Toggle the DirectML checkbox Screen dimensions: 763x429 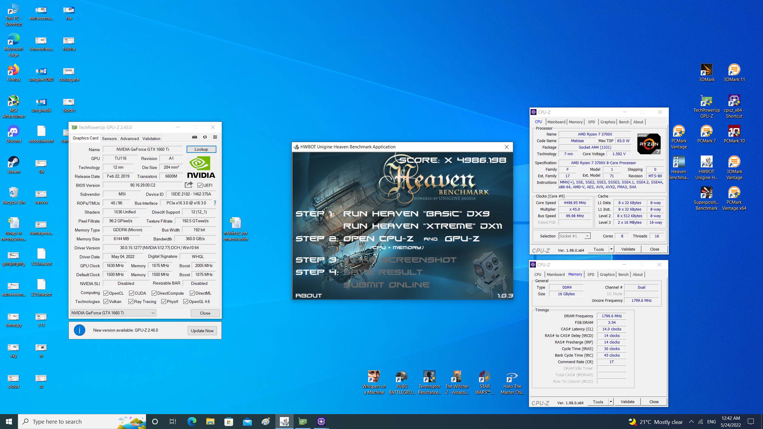point(192,293)
